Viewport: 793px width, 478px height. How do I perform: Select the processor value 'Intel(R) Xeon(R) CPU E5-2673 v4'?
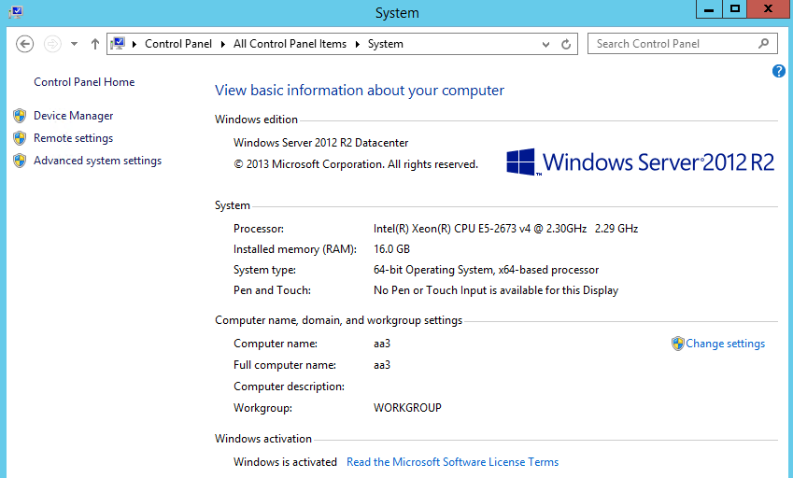(x=452, y=229)
